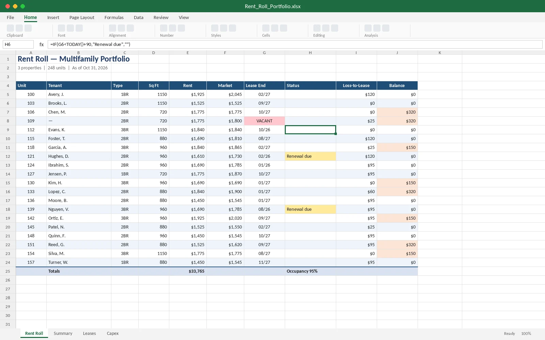This screenshot has height=340, width=545.
Task: Select Ortiz, E. market rent $2,020
Action: (x=225, y=218)
